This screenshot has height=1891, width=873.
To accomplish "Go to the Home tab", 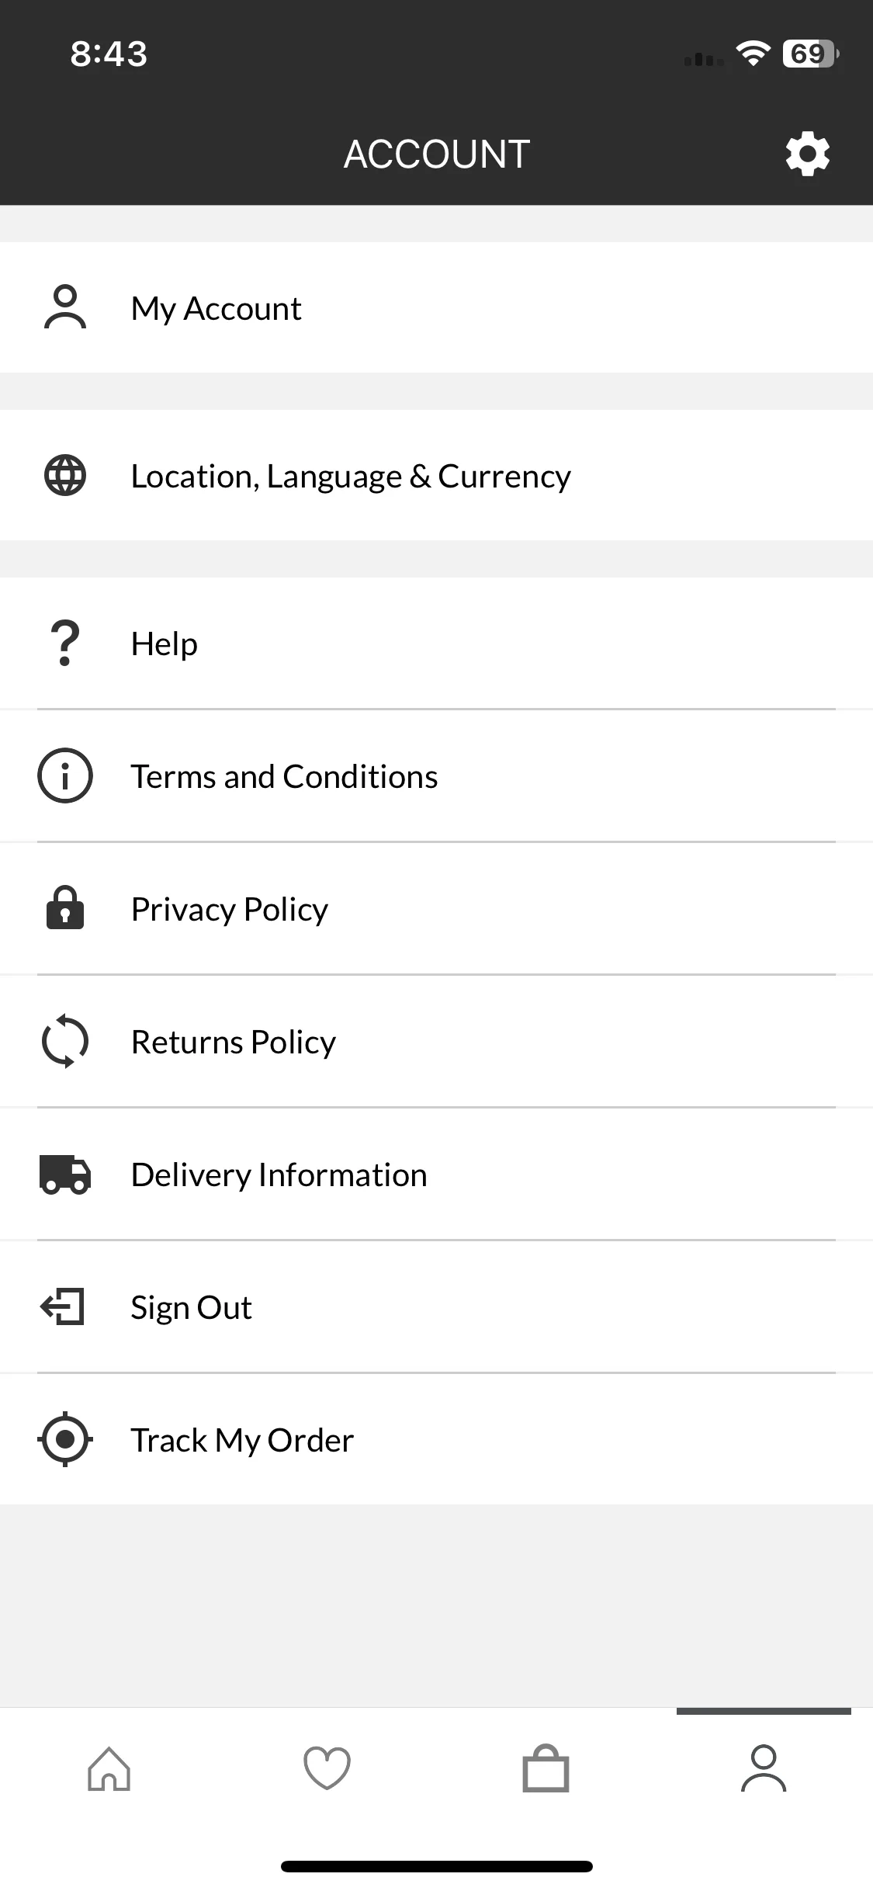I will coord(109,1769).
